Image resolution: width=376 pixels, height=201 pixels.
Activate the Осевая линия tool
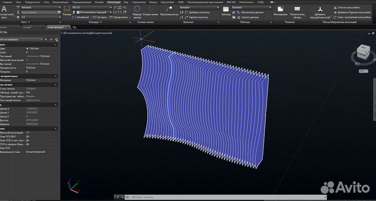pyautogui.click(x=150, y=11)
